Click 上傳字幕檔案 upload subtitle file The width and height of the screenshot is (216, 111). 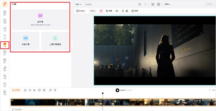click(x=55, y=41)
